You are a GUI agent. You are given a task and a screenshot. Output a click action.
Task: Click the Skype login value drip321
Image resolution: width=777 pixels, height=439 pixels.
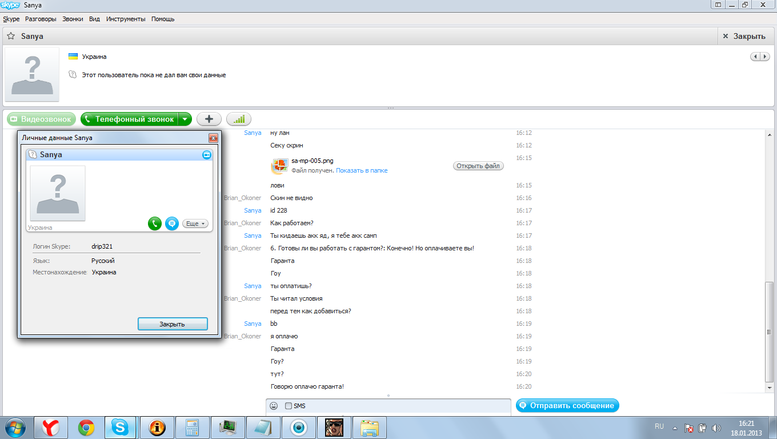coord(102,246)
